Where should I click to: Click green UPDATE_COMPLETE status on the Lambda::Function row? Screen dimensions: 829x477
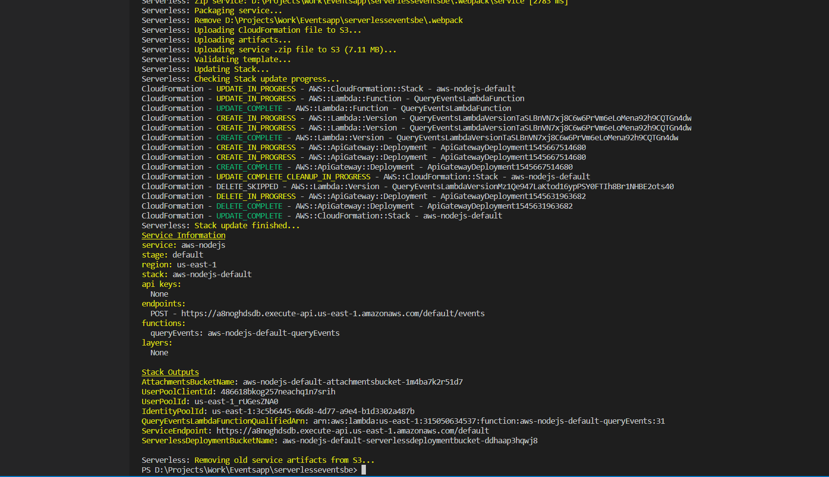249,108
